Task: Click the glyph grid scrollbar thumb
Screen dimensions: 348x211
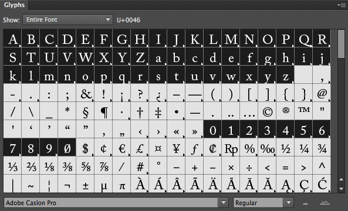Action: [341, 44]
